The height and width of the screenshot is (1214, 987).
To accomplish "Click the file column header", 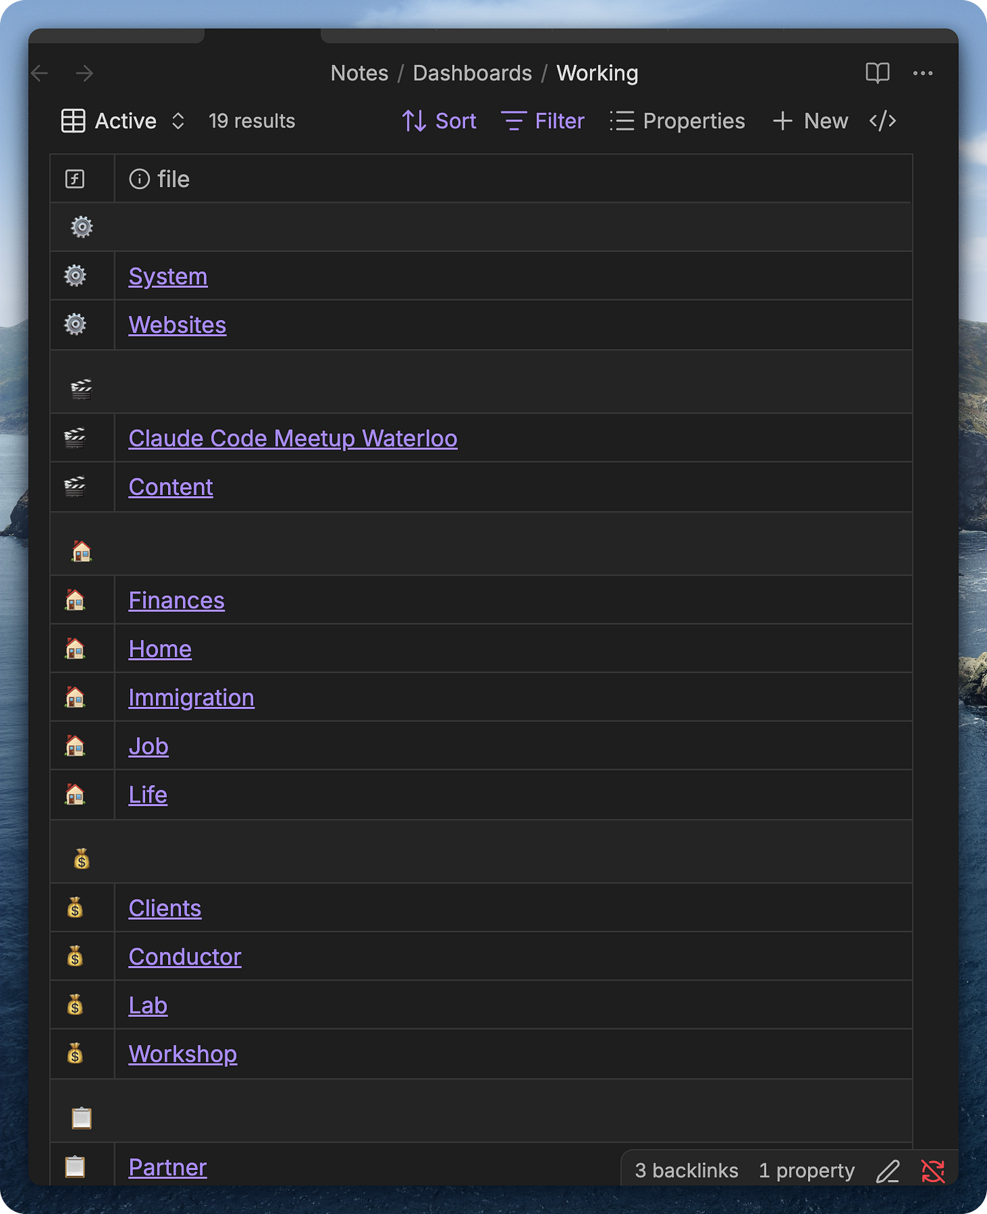I will point(159,179).
